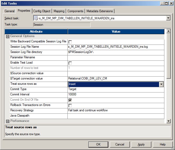The image size is (175, 150).
Task: Toggle Commit On End Of File checkbox
Action: click(x=70, y=100)
